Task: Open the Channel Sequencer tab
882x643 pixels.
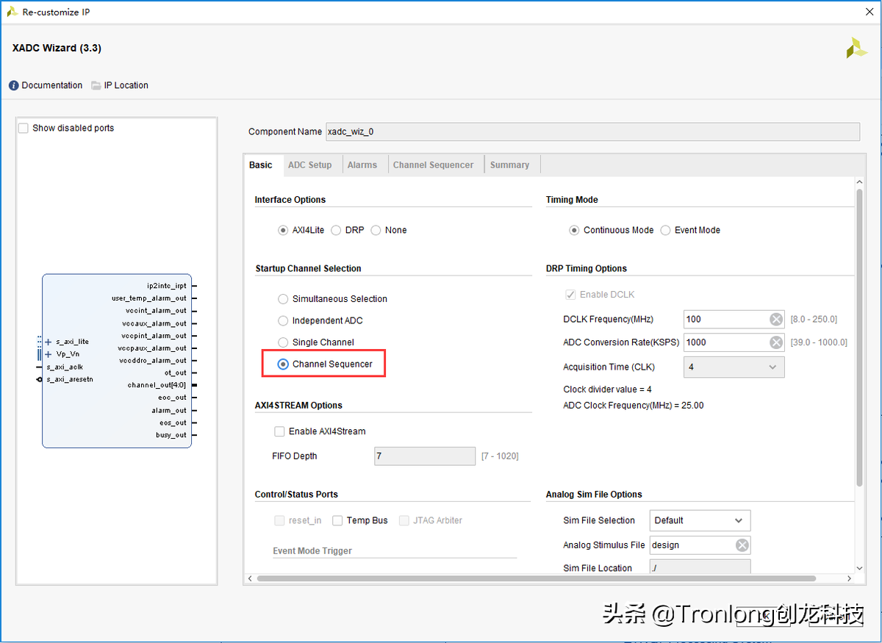Action: (x=434, y=165)
